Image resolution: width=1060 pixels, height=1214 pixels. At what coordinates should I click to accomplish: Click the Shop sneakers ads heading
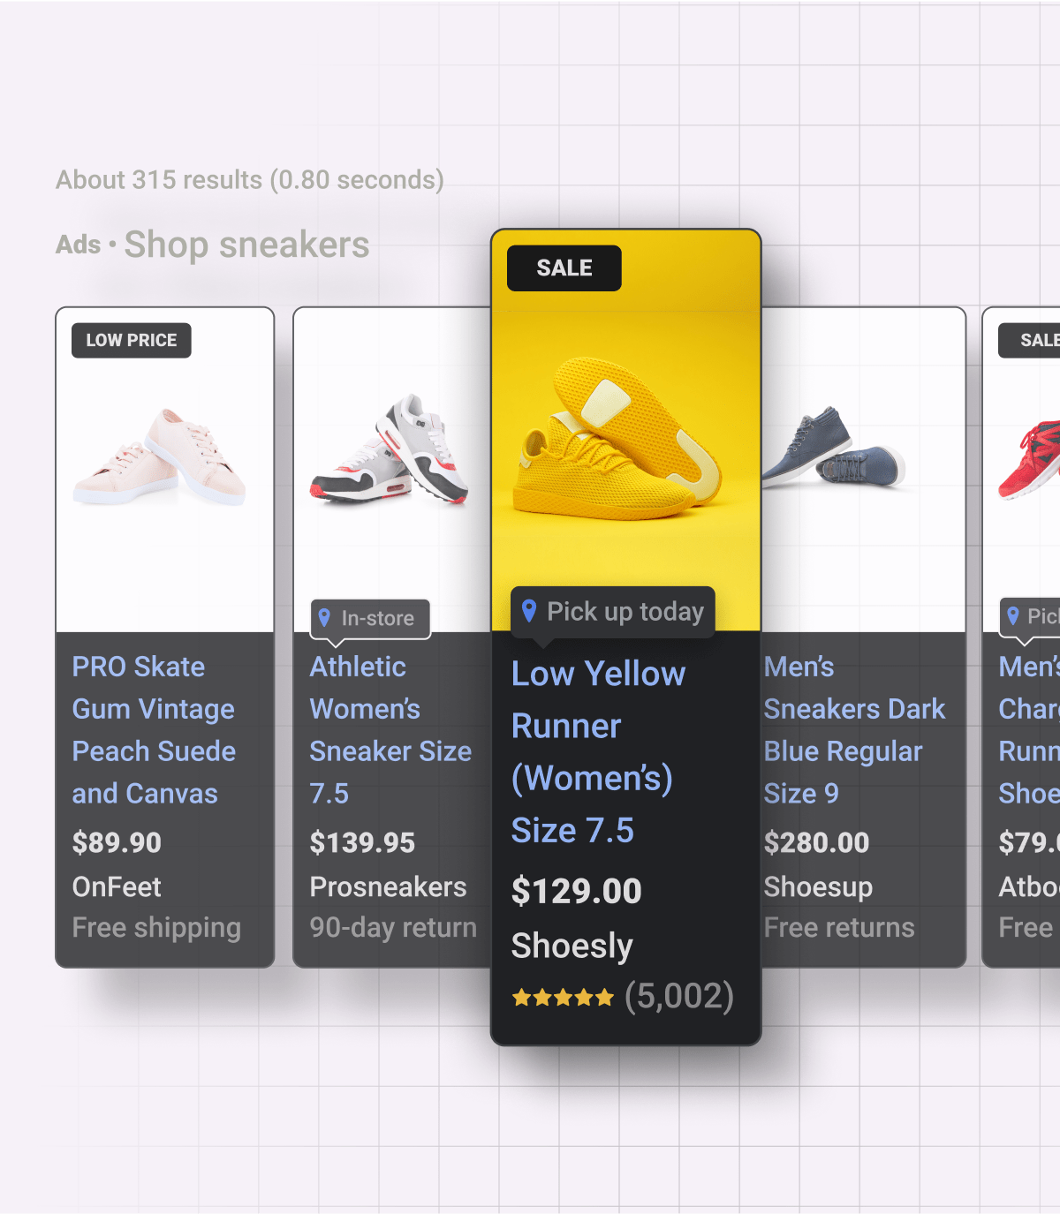click(x=246, y=245)
